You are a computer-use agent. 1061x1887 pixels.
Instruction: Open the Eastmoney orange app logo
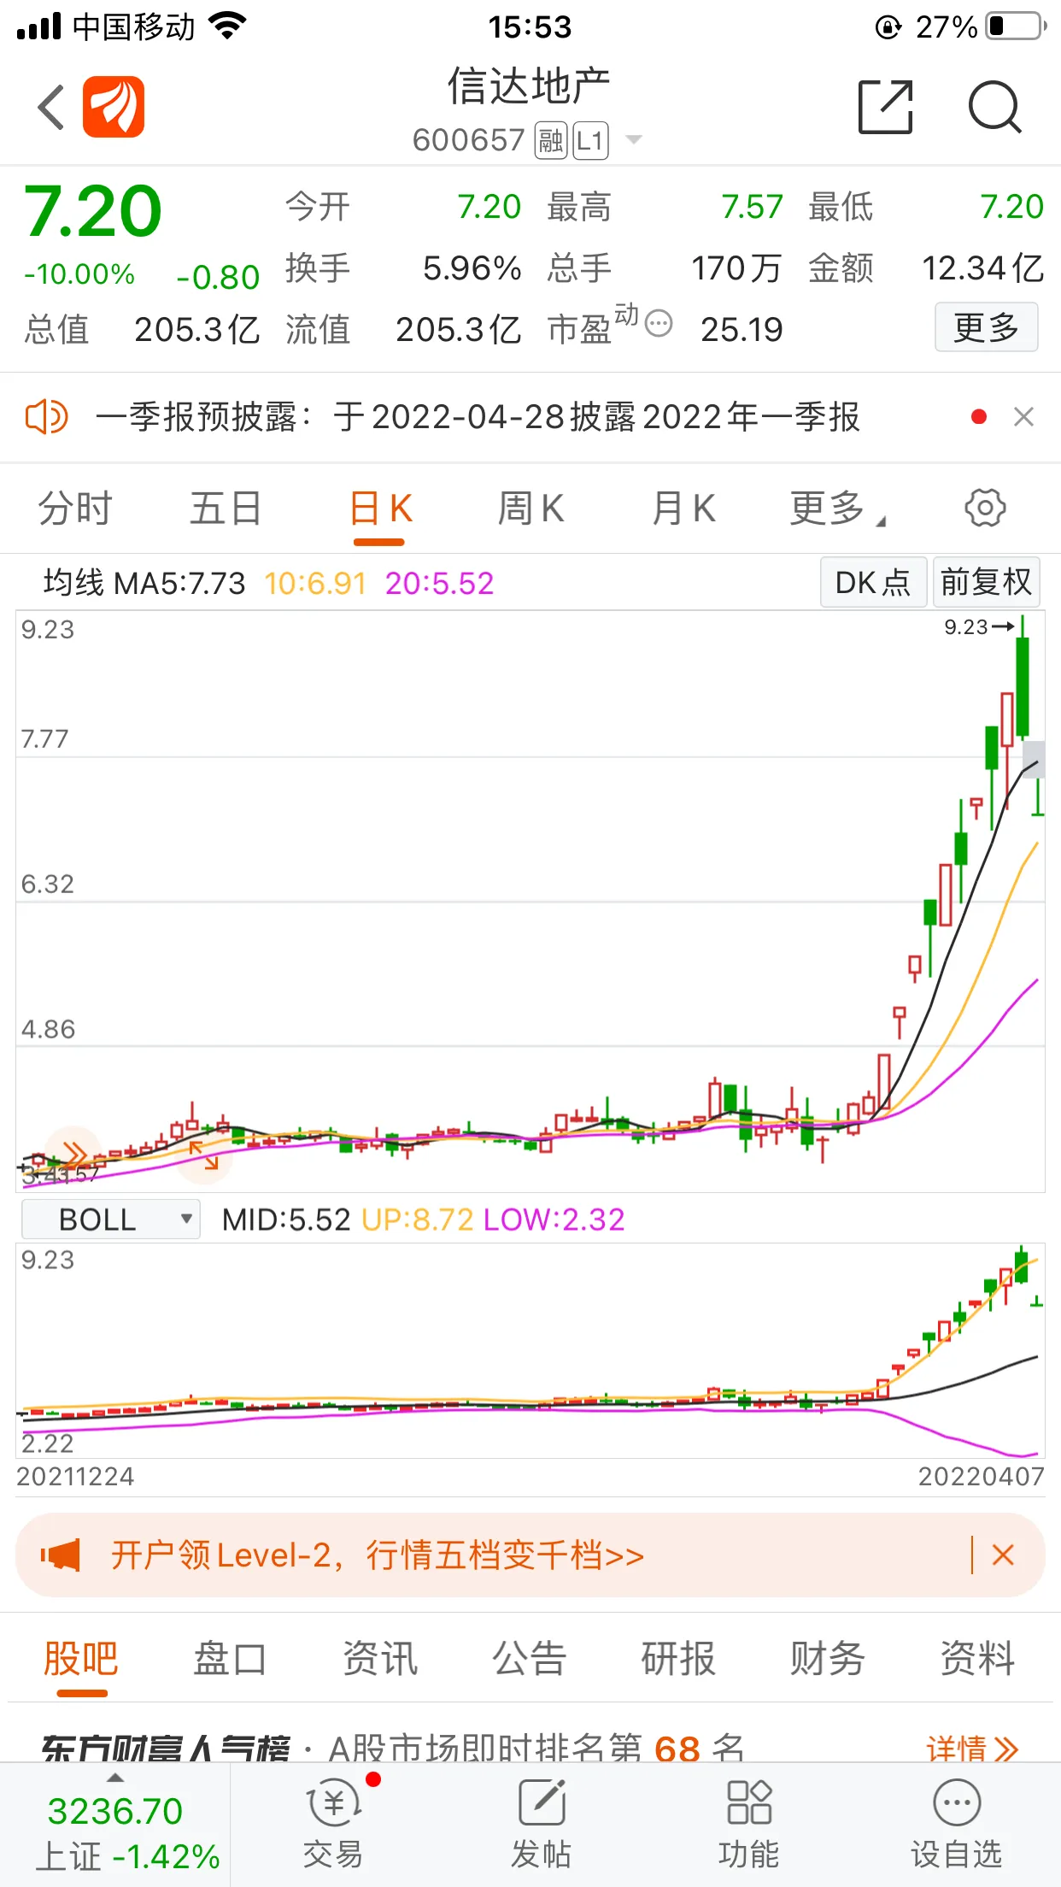tap(114, 107)
